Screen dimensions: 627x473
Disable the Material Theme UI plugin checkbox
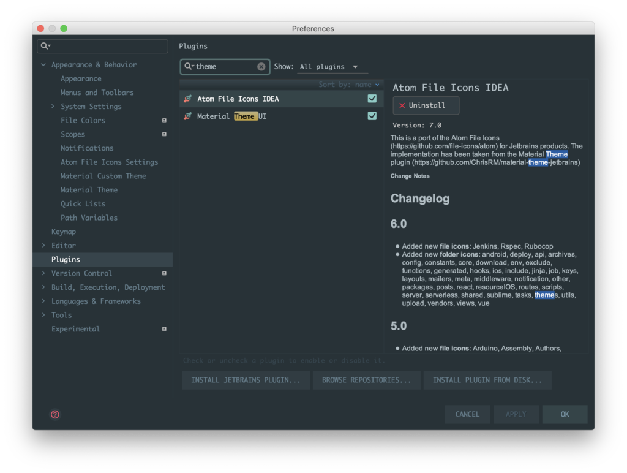372,116
